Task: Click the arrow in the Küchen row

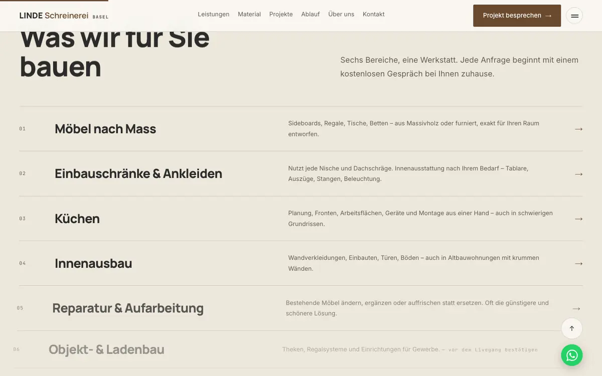Action: tap(578, 219)
